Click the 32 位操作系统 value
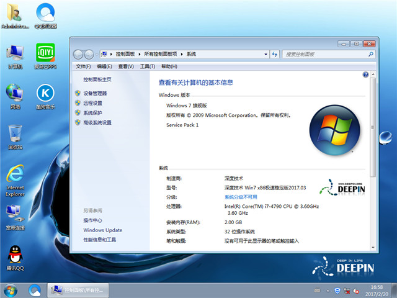This screenshot has width=397, height=298. point(239,232)
